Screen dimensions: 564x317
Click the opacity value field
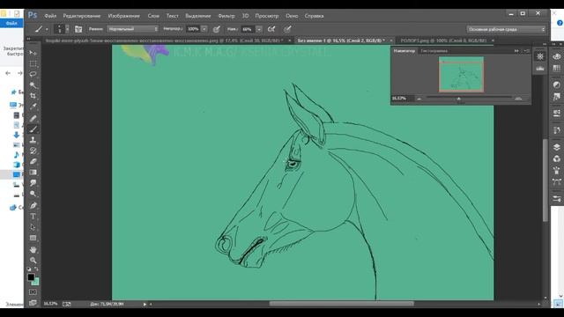(x=193, y=29)
